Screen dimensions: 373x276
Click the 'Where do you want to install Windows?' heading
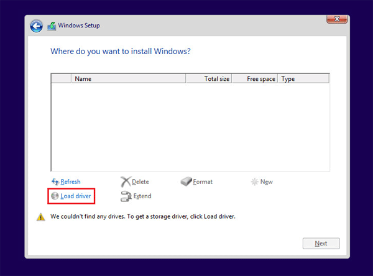(x=121, y=52)
